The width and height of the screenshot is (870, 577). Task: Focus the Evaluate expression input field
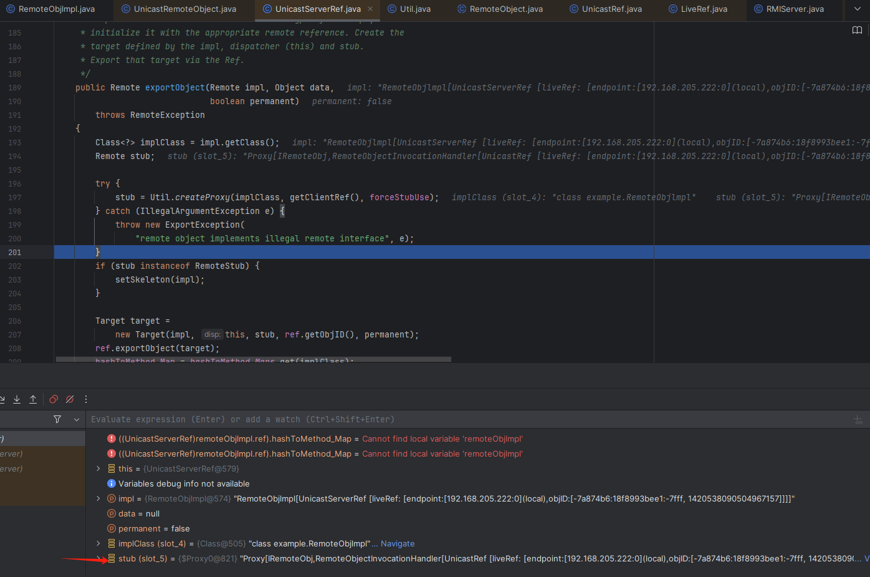coord(467,419)
